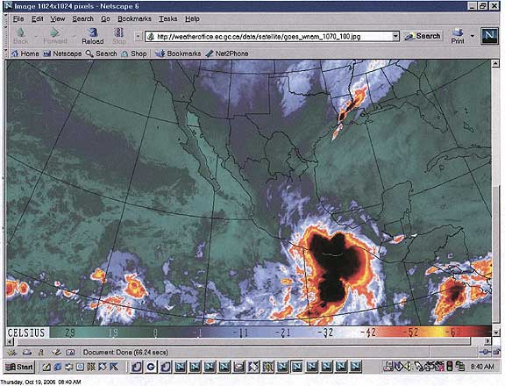
Task: Click the Reload toolbar icon
Action: click(x=93, y=36)
